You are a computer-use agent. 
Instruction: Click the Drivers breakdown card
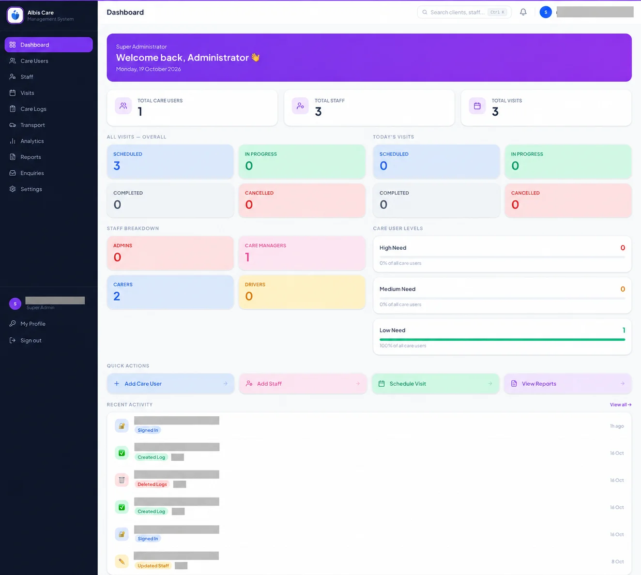302,292
